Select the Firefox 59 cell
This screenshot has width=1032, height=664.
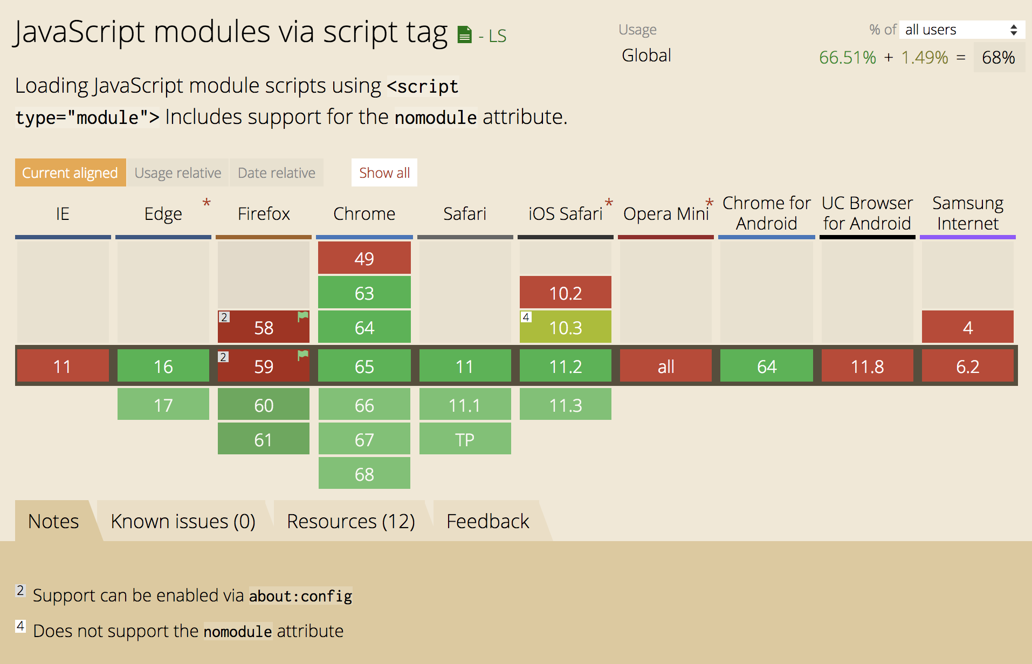pyautogui.click(x=264, y=366)
